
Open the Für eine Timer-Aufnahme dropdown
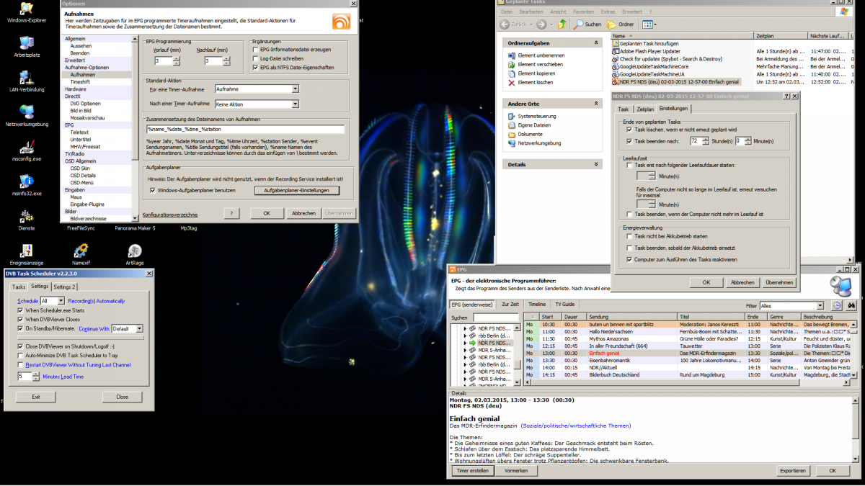(296, 89)
